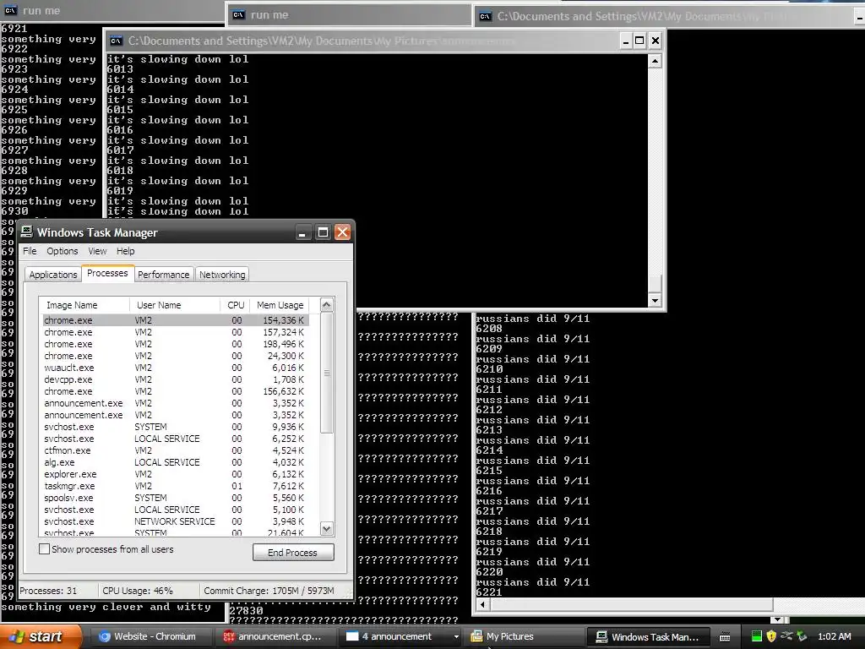Sort processes by the Image Name column
This screenshot has width=865, height=649.
point(84,305)
